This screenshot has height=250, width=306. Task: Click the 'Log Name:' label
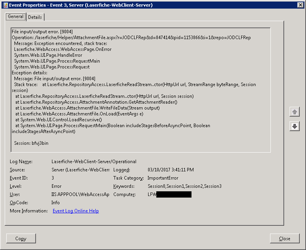[21, 162]
